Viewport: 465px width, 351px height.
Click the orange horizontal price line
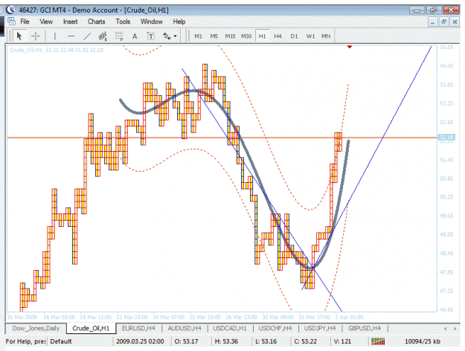(222, 138)
